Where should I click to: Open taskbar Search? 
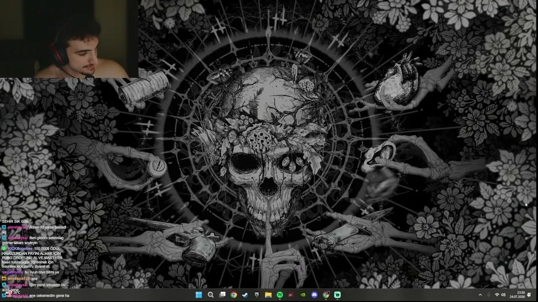point(211,295)
